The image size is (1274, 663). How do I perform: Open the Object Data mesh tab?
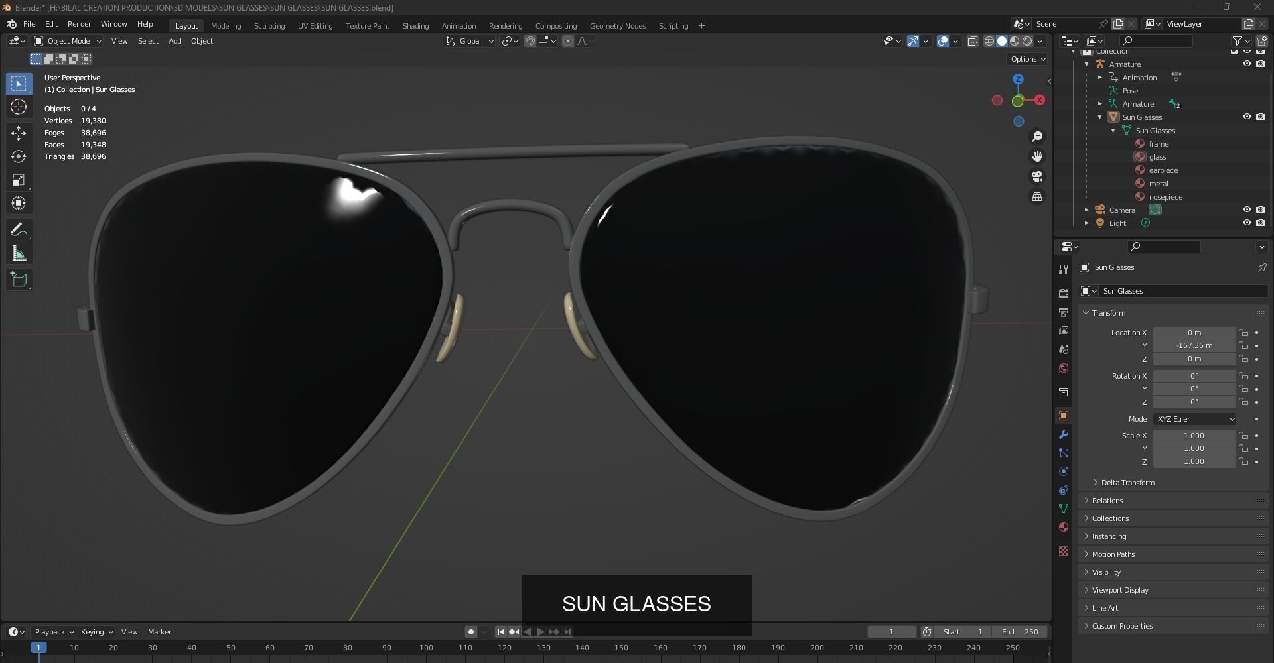[x=1064, y=509]
